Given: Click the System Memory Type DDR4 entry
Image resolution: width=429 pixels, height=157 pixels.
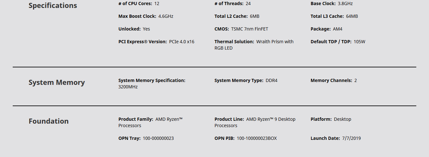Looking at the screenshot, I should [x=246, y=80].
